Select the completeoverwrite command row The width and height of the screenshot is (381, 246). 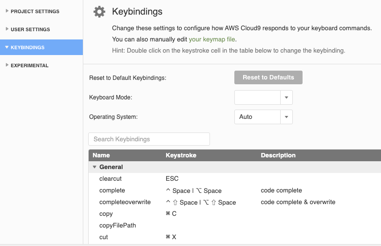click(x=125, y=202)
